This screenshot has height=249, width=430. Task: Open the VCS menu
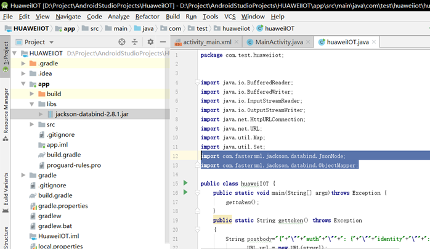tap(230, 17)
